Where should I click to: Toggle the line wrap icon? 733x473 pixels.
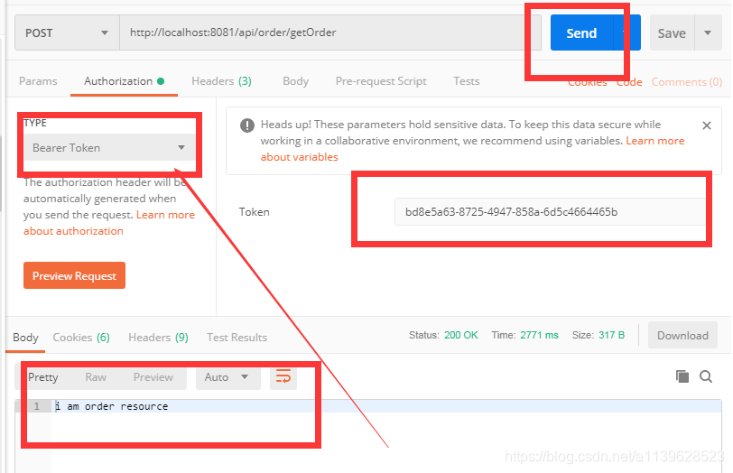click(283, 376)
